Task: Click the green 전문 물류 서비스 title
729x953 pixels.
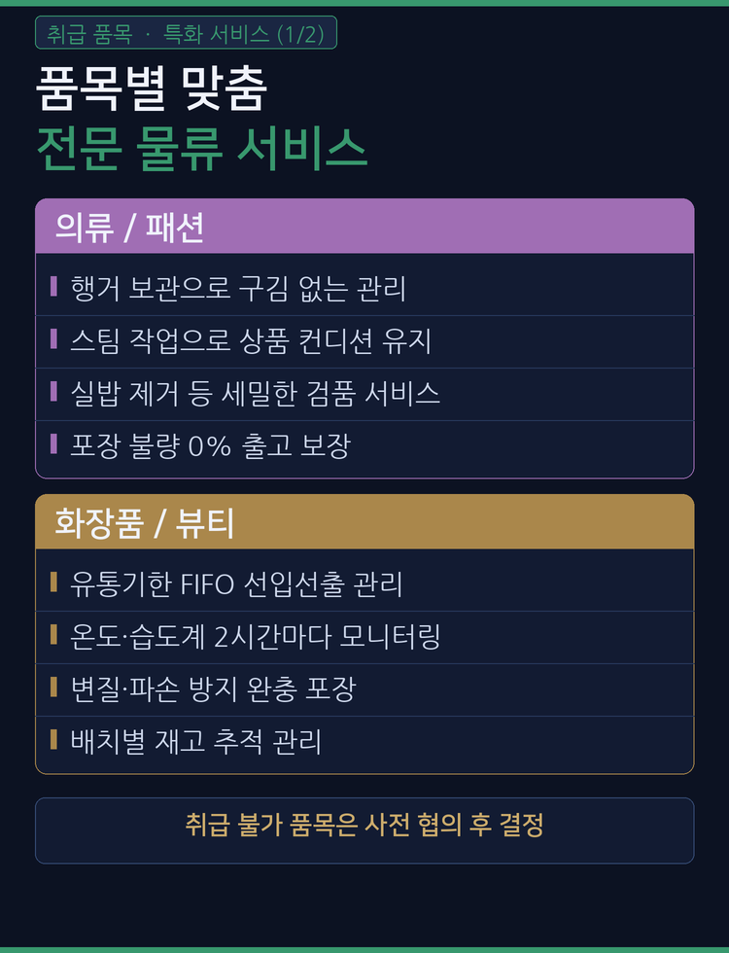Action: pos(201,148)
